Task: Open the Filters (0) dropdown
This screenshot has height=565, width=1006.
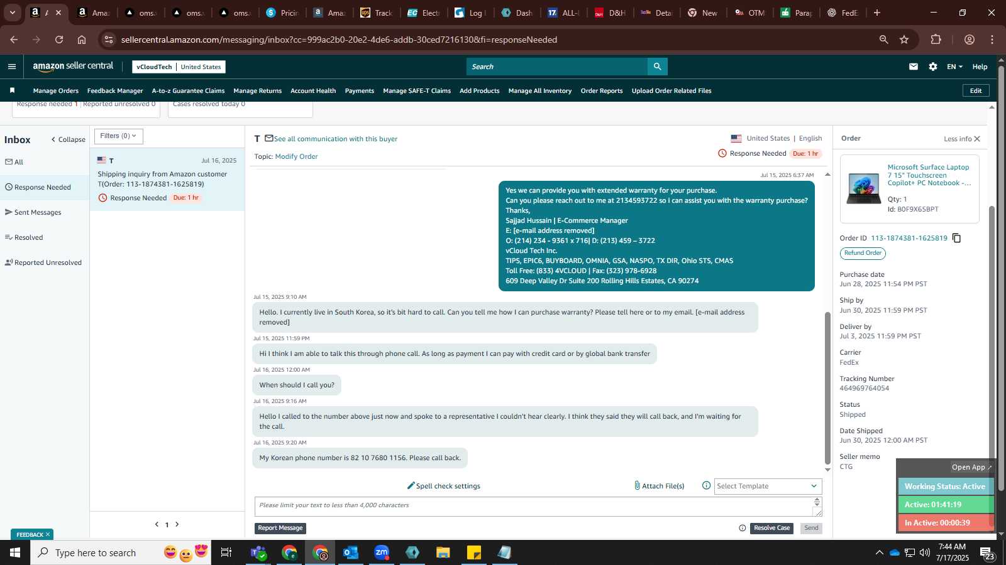Action: pos(118,136)
